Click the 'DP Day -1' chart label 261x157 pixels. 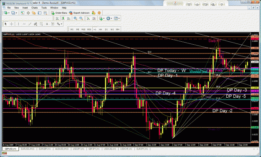pyautogui.click(x=167, y=76)
